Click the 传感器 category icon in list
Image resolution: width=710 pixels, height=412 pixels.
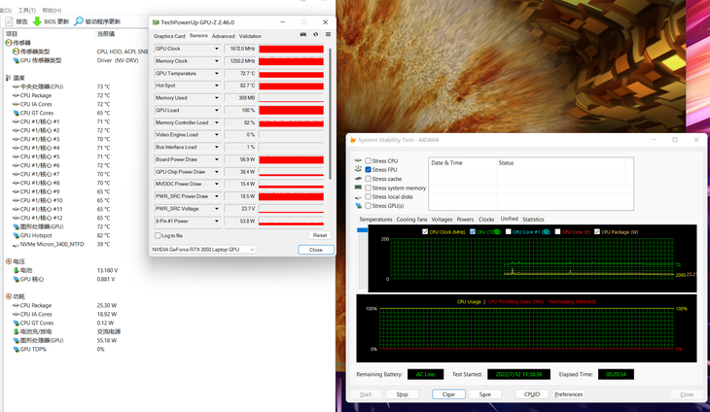9,43
